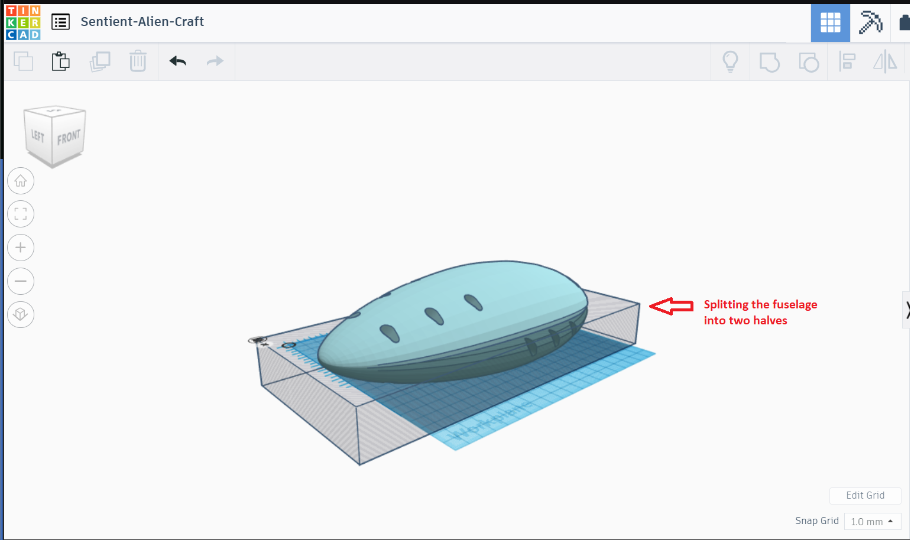Screen dimensions: 911x540
Task: Click the Edit Grid button
Action: pos(865,496)
